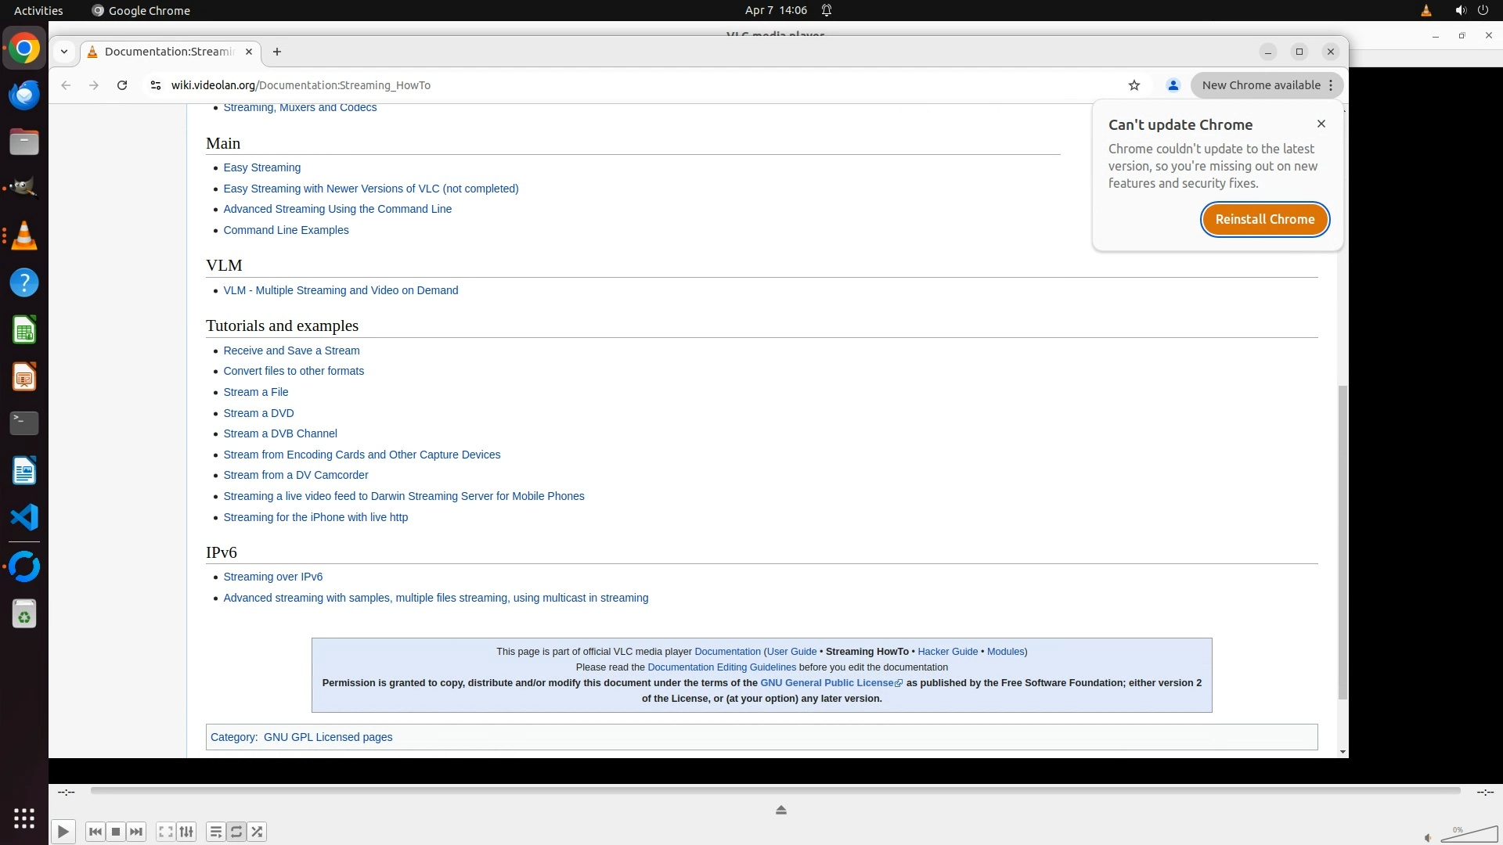Bookmark this page with star icon

1134,85
